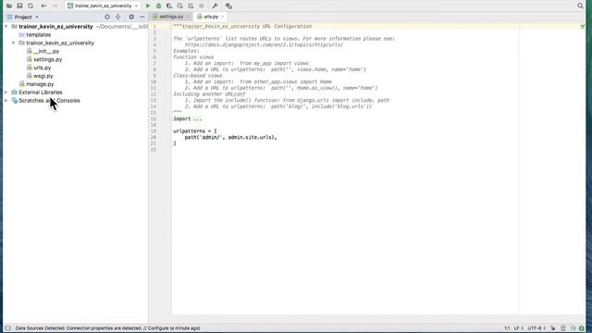
Task: Click the docs.djangoproject.com URL in docstring
Action: 264,44
